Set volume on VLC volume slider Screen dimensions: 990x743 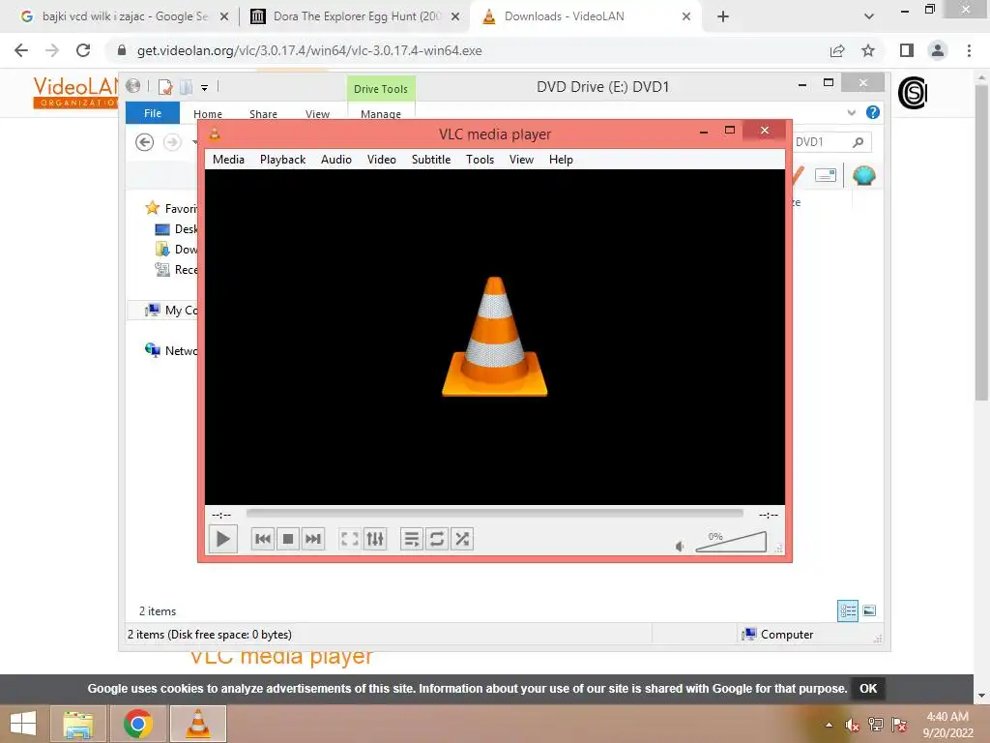(x=731, y=542)
